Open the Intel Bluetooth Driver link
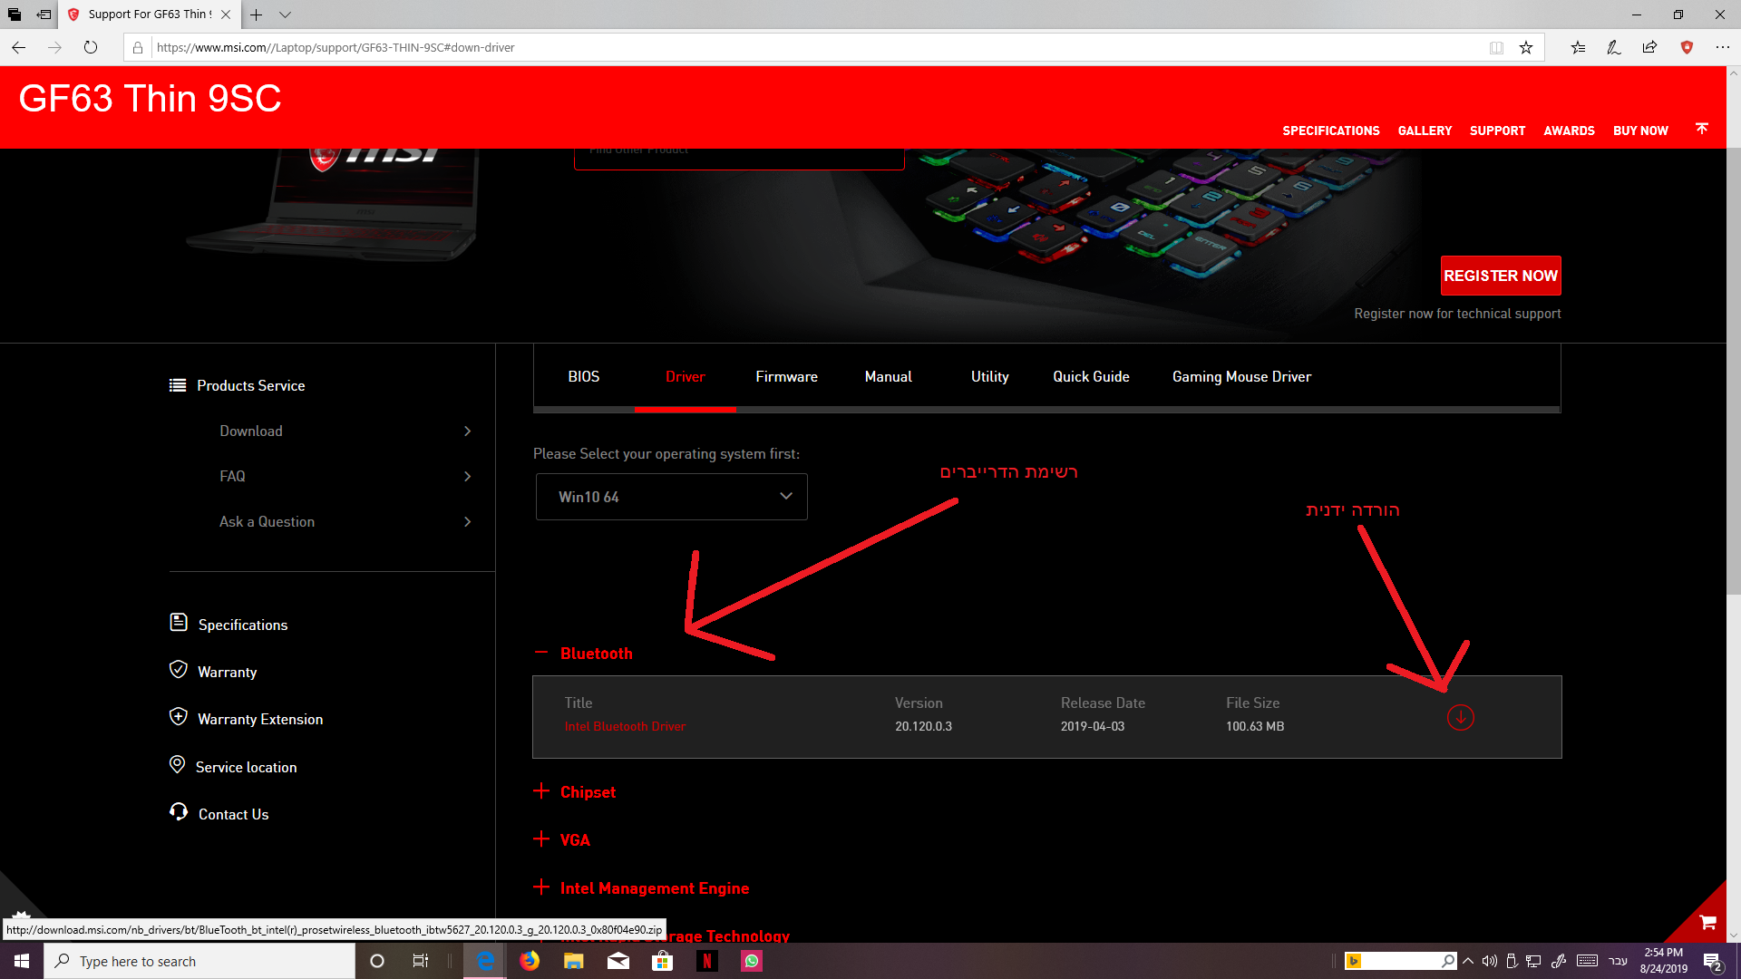Image resolution: width=1741 pixels, height=979 pixels. coord(625,726)
